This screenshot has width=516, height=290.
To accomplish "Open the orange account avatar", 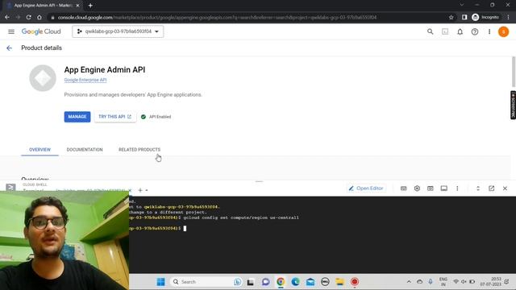I will 503,31.
